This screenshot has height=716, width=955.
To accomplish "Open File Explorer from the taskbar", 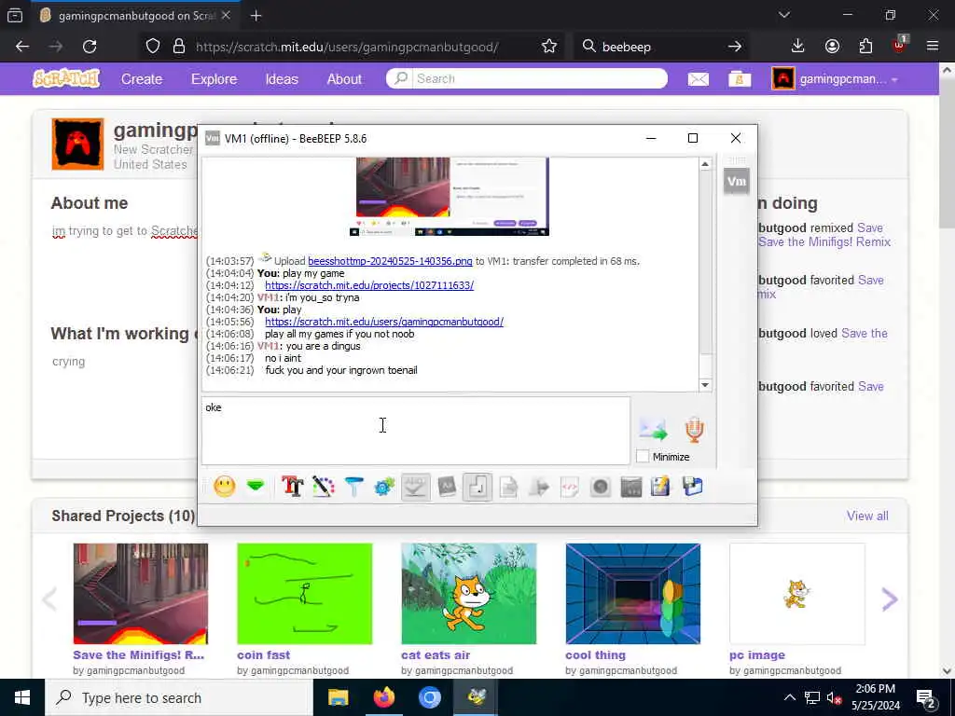I will 338,697.
